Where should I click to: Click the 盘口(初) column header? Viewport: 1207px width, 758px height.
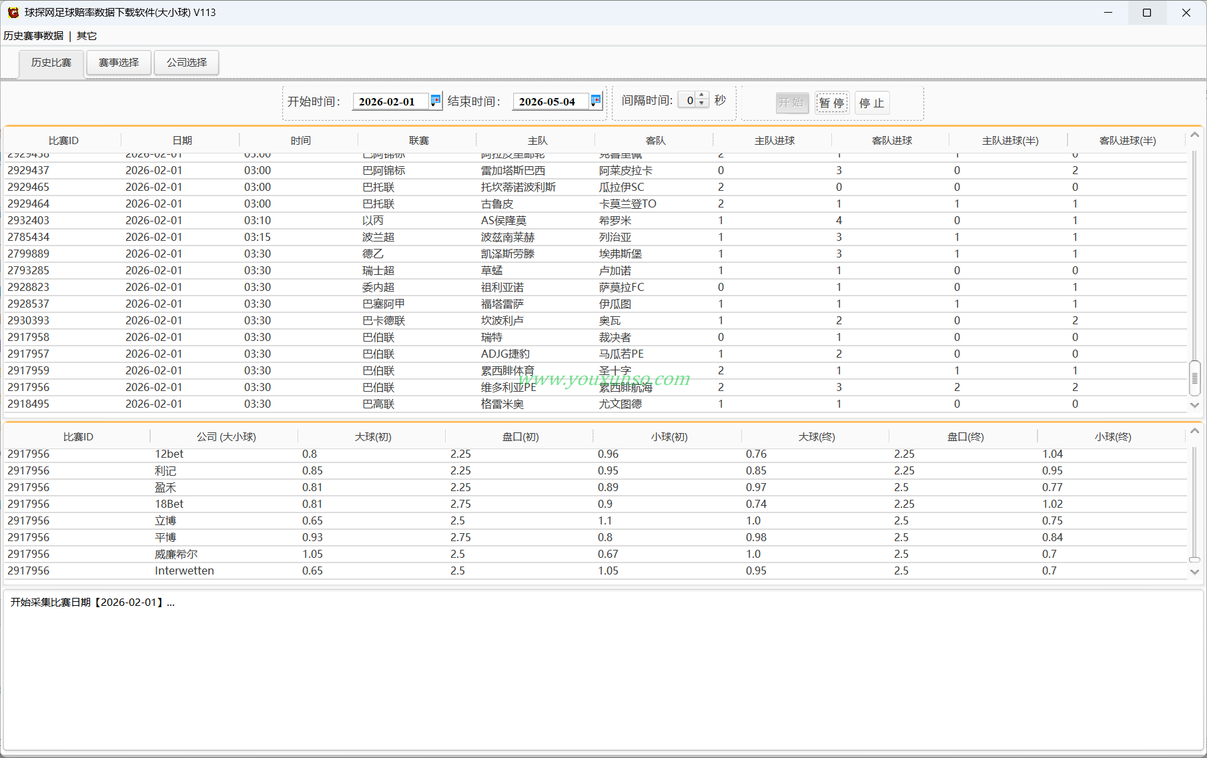[x=520, y=437]
